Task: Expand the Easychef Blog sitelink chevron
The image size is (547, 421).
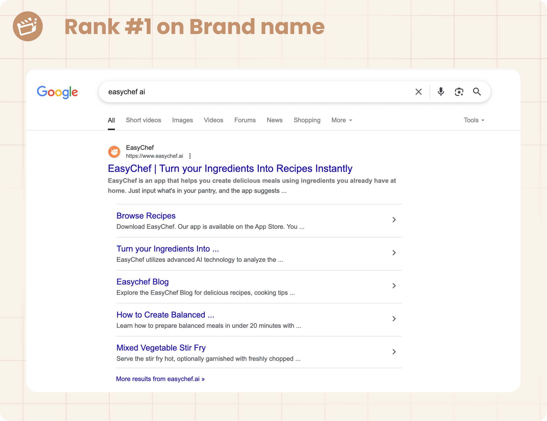Action: click(x=394, y=286)
